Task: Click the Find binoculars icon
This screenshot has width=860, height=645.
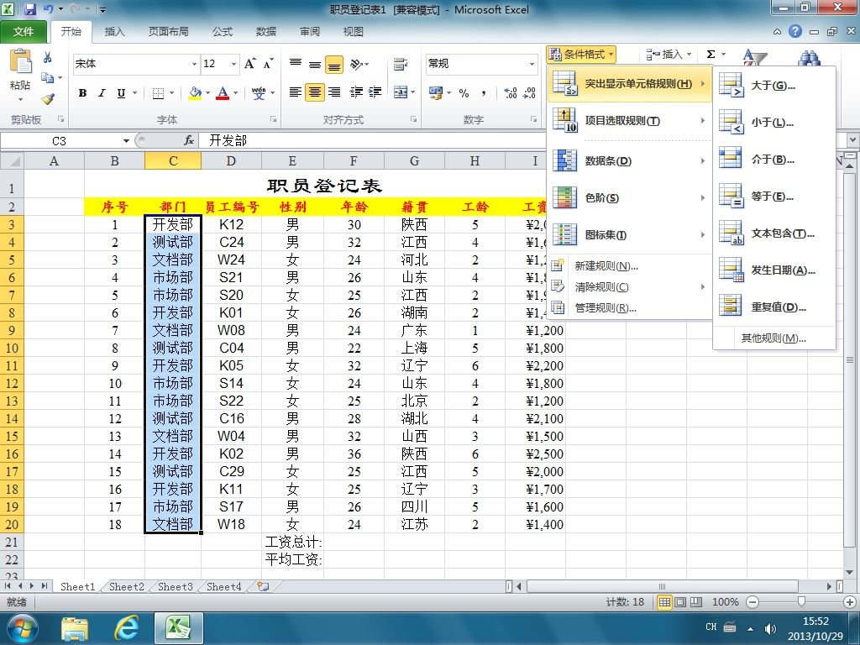Action: pos(810,57)
